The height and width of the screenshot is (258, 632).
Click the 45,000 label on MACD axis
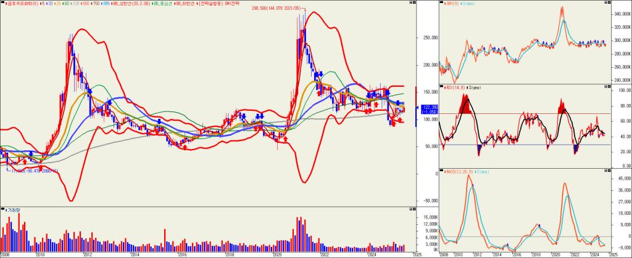pyautogui.click(x=624, y=177)
